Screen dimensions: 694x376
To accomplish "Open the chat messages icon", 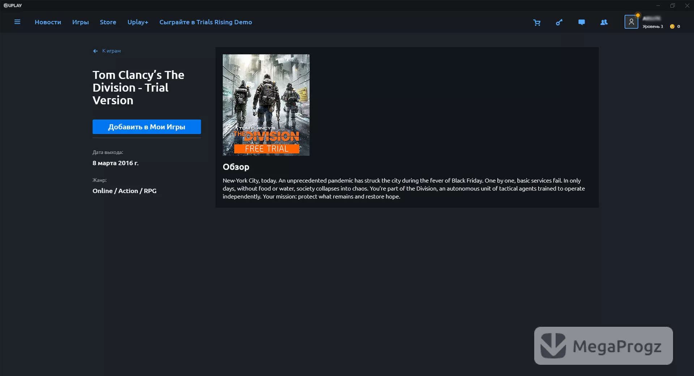I will tap(582, 22).
